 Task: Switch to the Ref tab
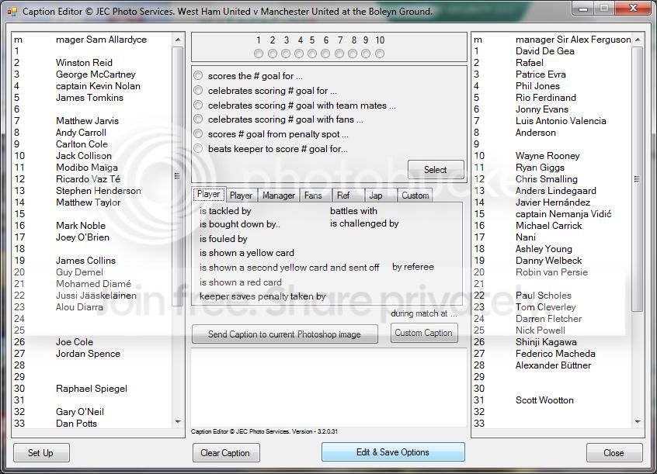(x=343, y=195)
